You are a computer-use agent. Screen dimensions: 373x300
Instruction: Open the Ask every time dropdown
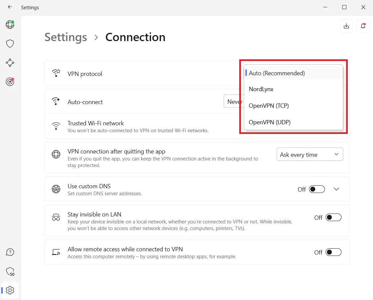tap(310, 154)
